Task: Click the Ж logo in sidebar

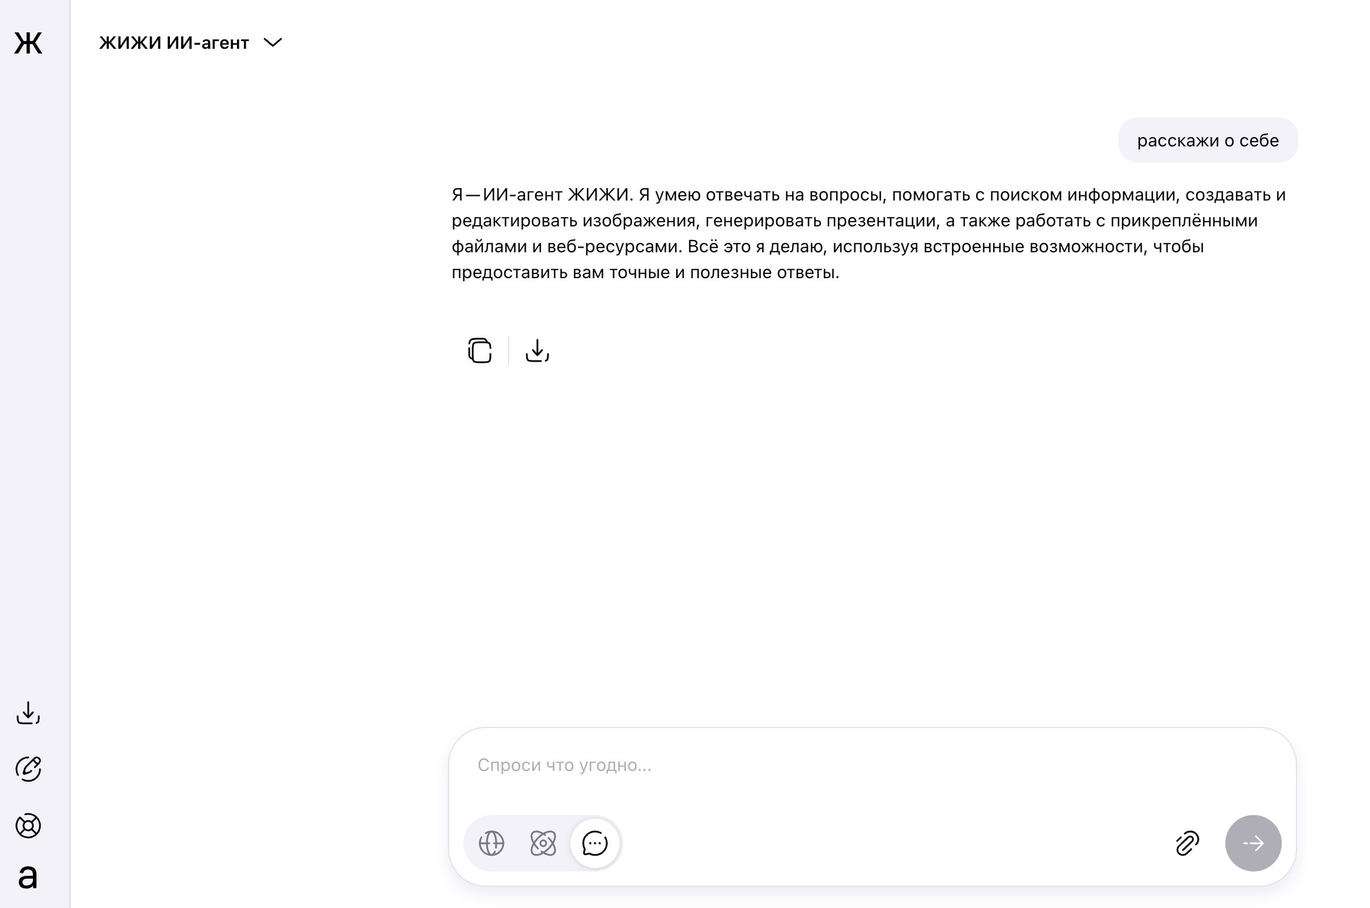Action: click(28, 43)
